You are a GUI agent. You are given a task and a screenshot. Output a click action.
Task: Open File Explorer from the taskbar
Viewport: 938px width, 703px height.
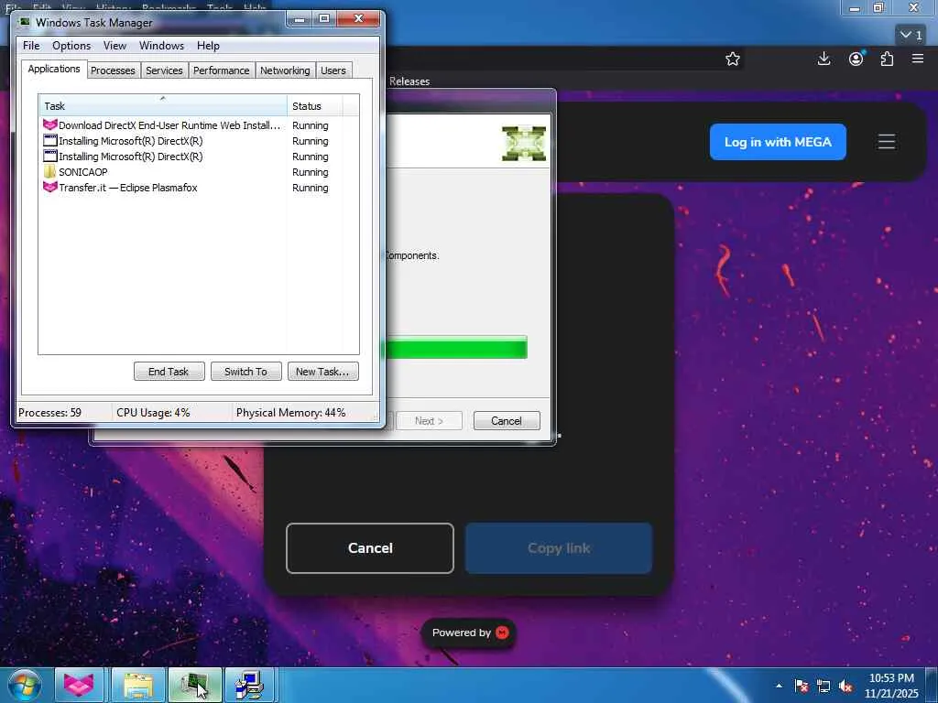pyautogui.click(x=138, y=685)
